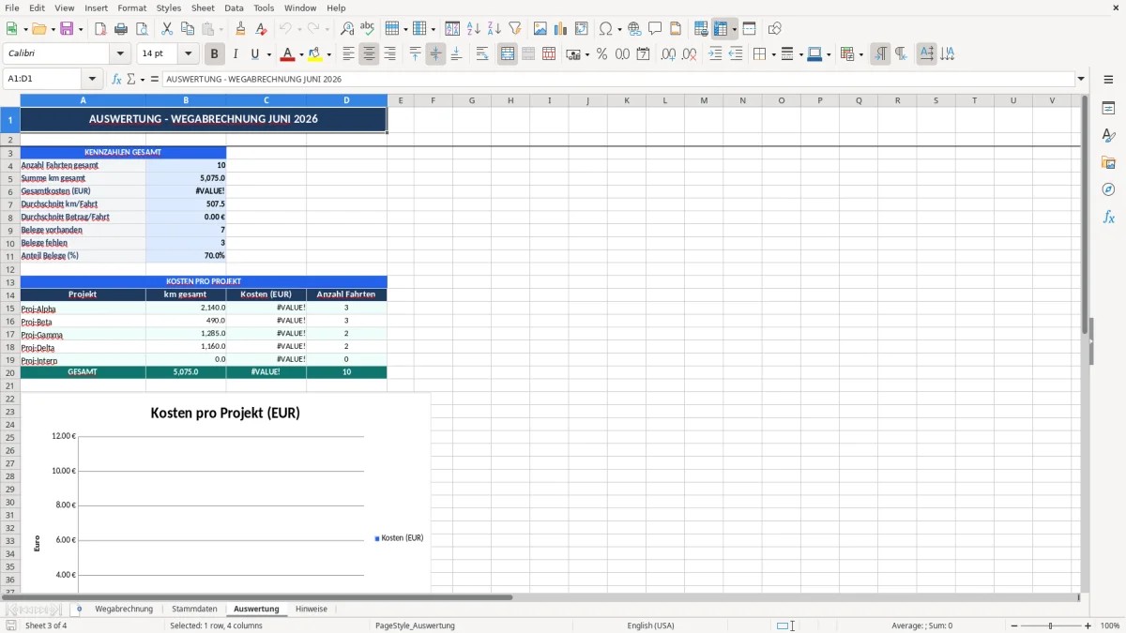
Task: Open Find and Replace
Action: pyautogui.click(x=347, y=29)
